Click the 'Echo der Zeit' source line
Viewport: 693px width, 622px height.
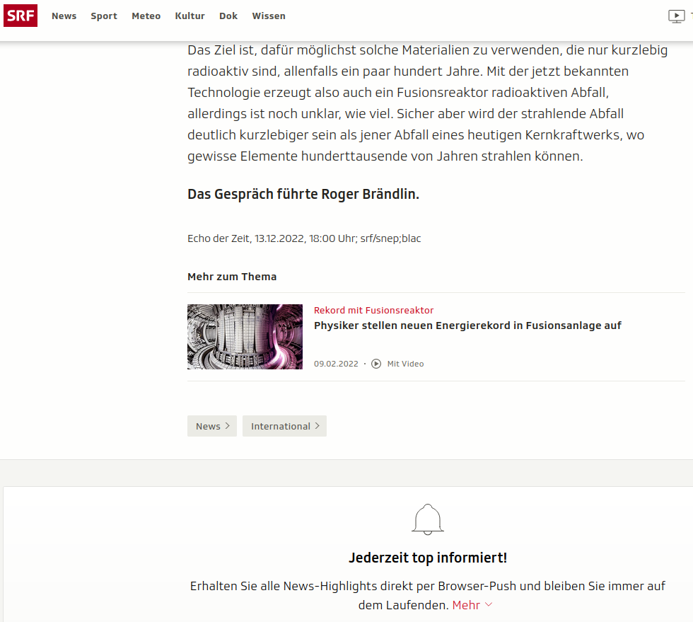pyautogui.click(x=304, y=238)
